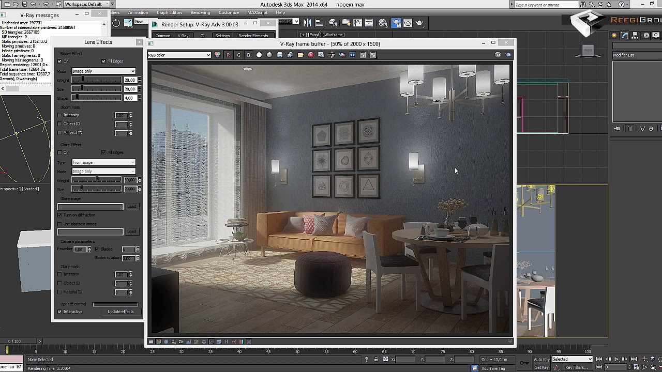Open Render Setup from main toolbar
This screenshot has width=662, height=372.
click(396, 23)
